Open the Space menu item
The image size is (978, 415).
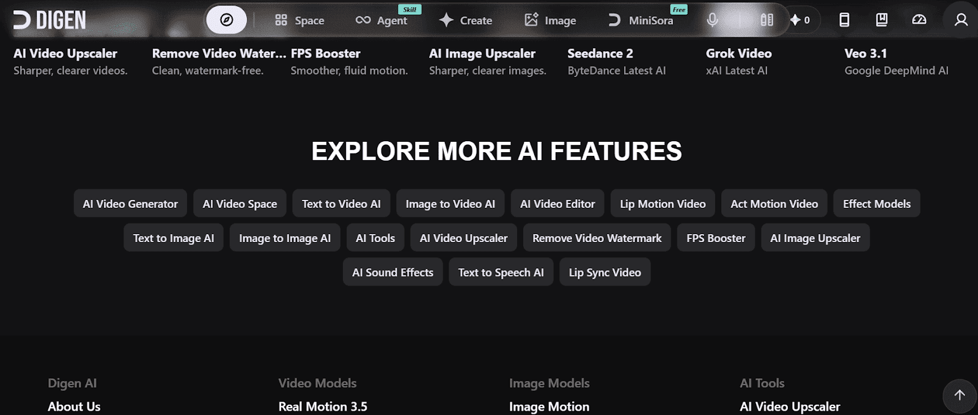(300, 20)
